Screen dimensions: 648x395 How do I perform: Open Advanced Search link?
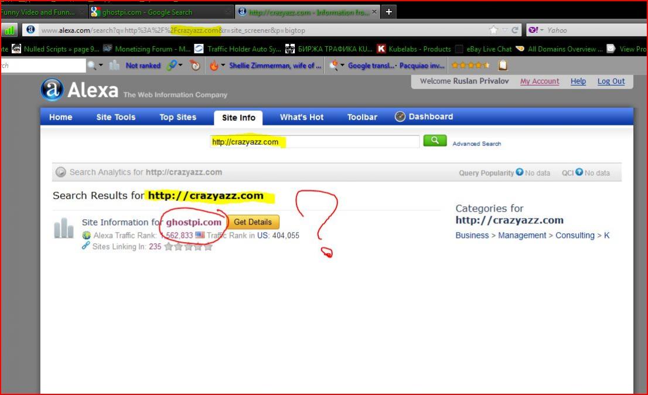pos(476,144)
